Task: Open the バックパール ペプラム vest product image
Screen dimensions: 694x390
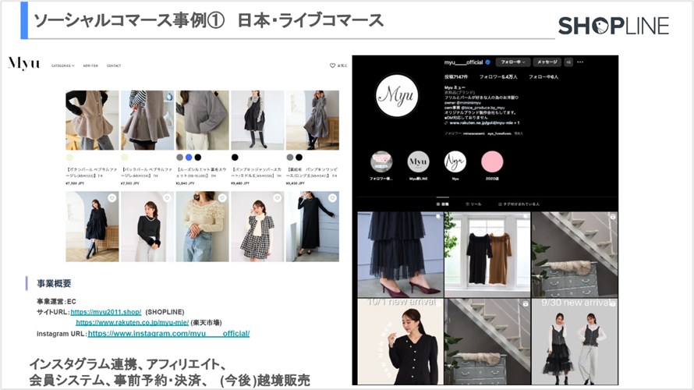Action: coord(147,120)
